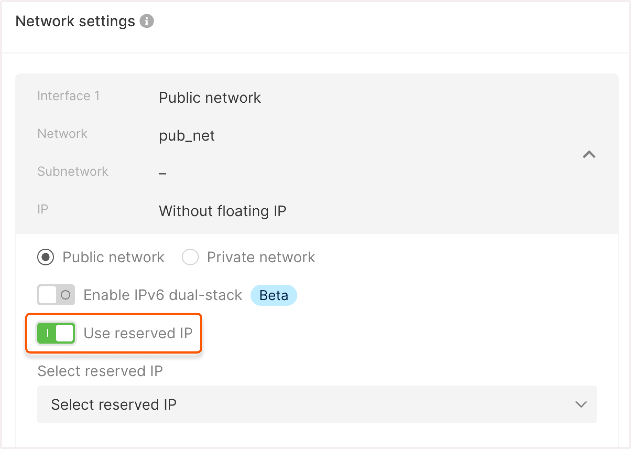Click the Network settings heading
The height and width of the screenshot is (449, 631).
click(75, 20)
